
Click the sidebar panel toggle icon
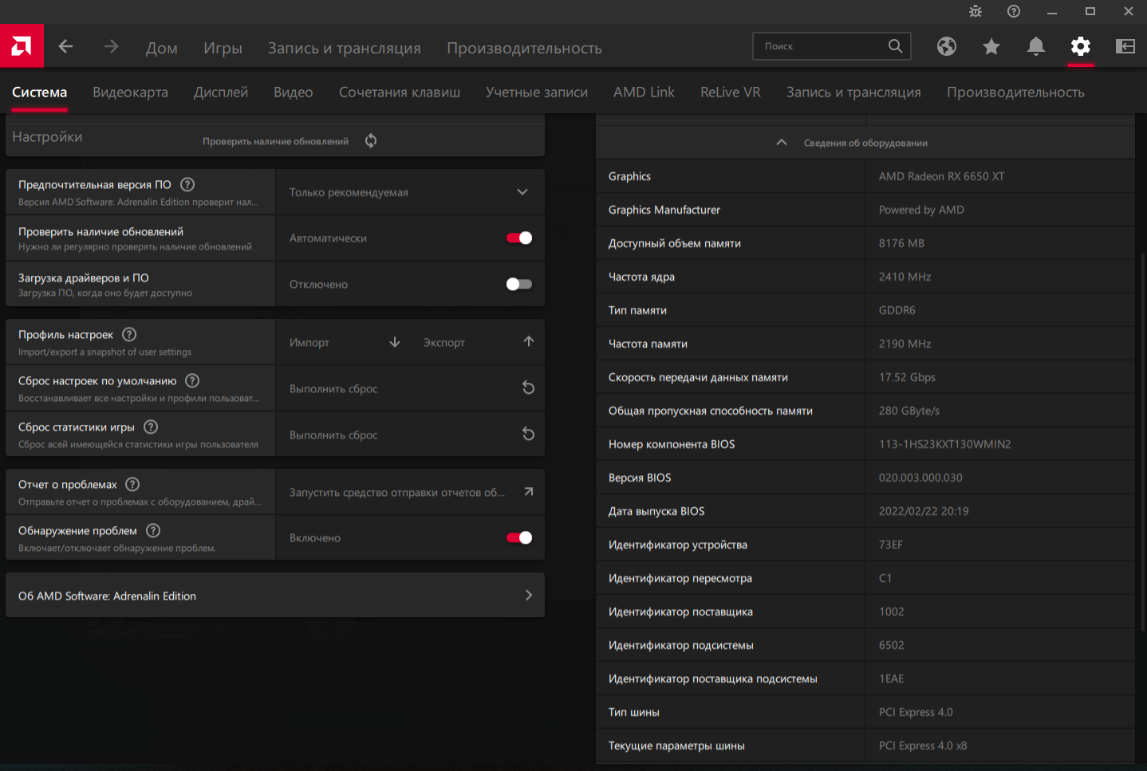click(1125, 46)
